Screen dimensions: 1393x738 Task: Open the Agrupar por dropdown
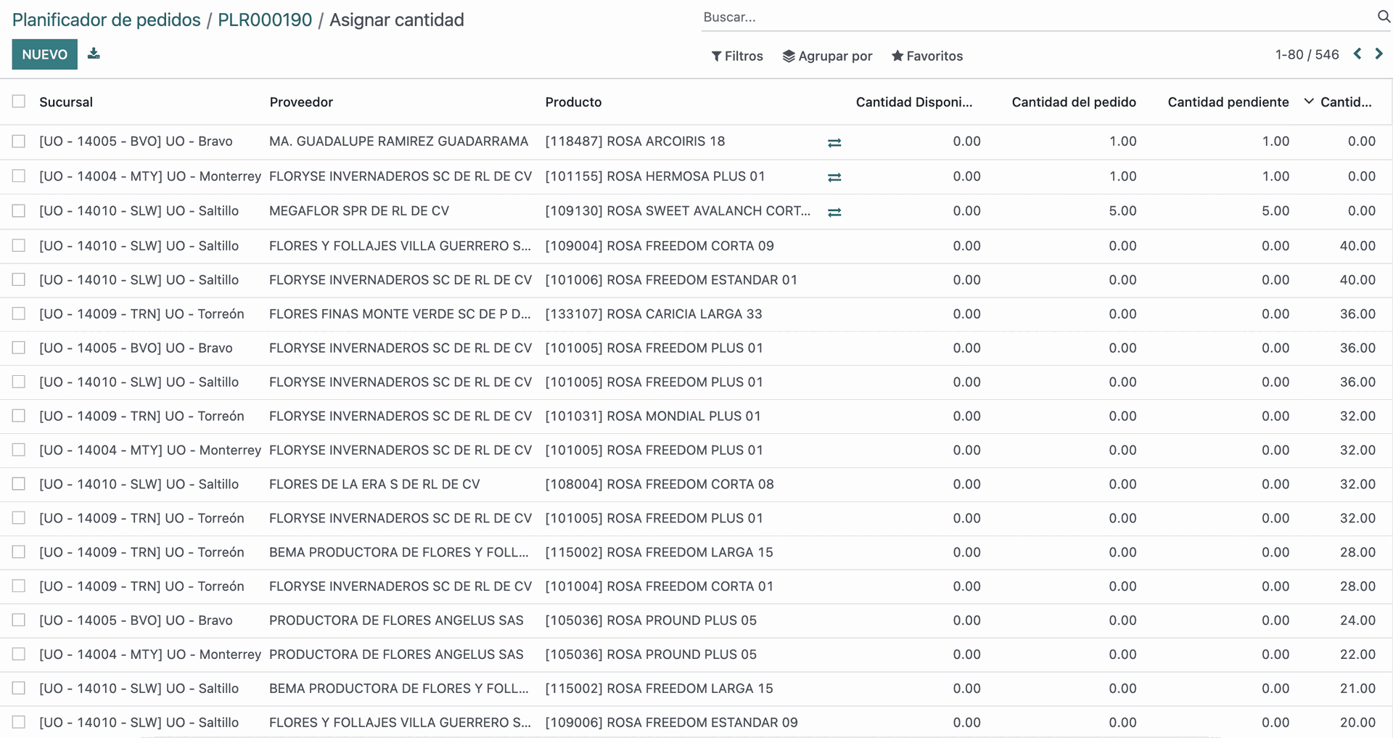pyautogui.click(x=827, y=56)
